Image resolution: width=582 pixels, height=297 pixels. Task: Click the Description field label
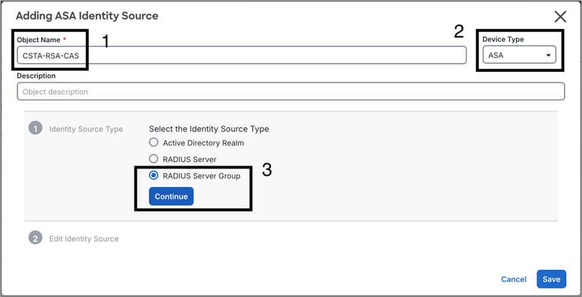pyautogui.click(x=36, y=76)
